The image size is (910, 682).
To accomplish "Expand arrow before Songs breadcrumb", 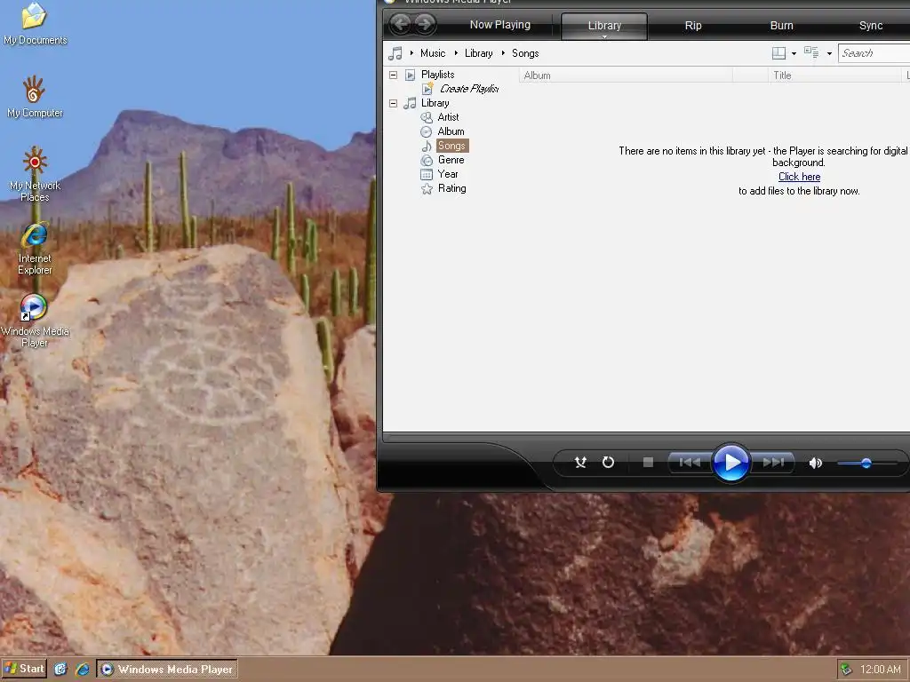I will tap(503, 53).
